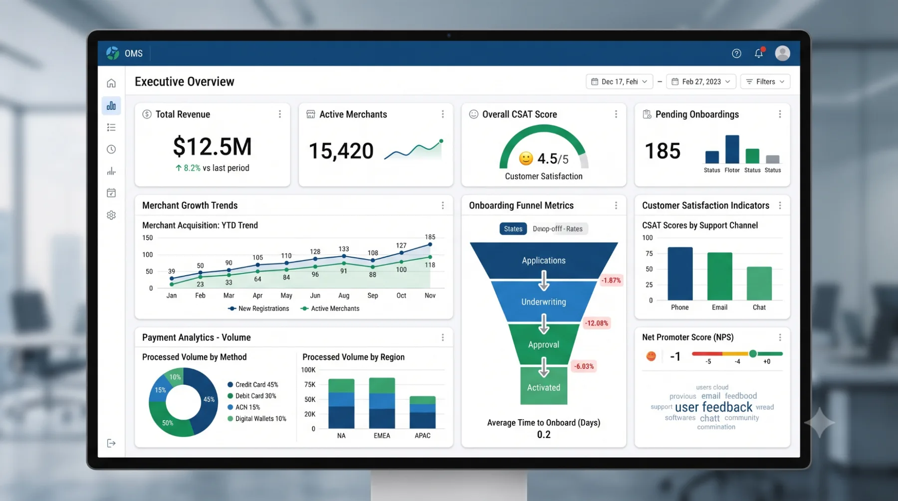Viewport: 898px width, 501px height.
Task: Open Payment Analytics Volume options menu
Action: pyautogui.click(x=443, y=337)
